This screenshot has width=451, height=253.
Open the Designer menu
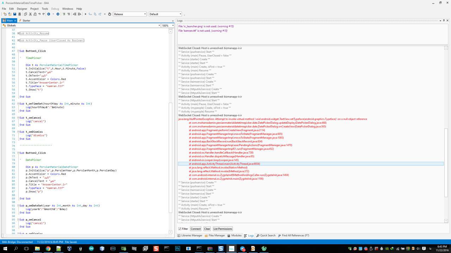tap(22, 9)
